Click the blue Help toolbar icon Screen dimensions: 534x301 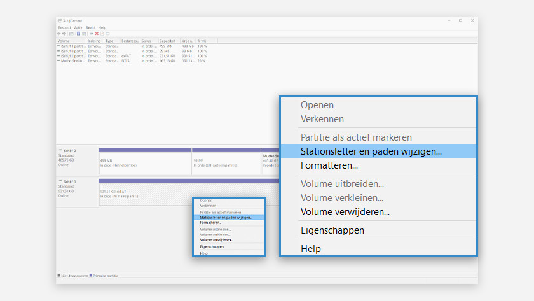pyautogui.click(x=79, y=34)
